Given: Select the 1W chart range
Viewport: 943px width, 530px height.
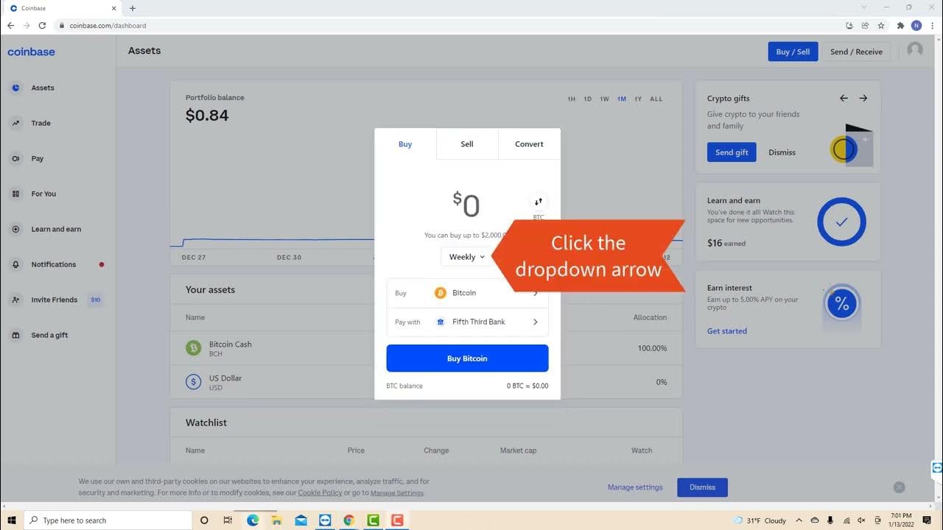Looking at the screenshot, I should pos(604,99).
